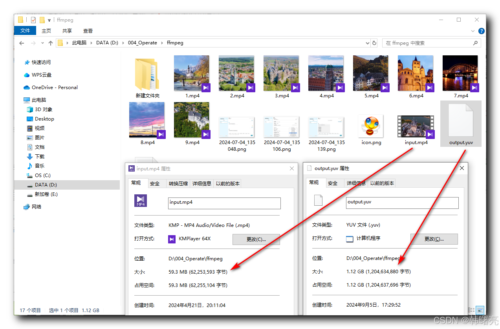Open 下载 folder in sidebar
The image size is (500, 329).
(36, 156)
